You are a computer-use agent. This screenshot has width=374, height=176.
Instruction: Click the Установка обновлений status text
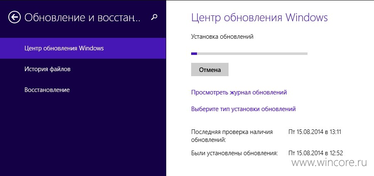(222, 37)
